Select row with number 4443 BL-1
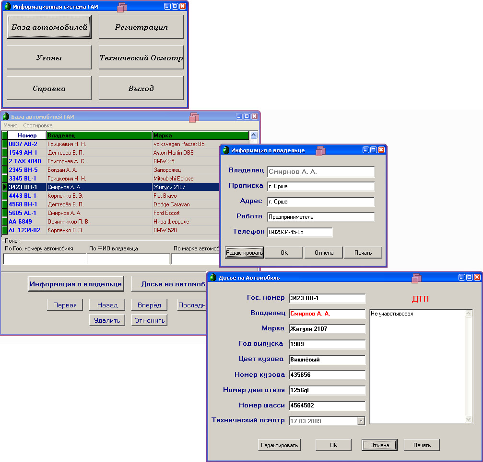Screen dimensions: 483x462 pos(111,195)
